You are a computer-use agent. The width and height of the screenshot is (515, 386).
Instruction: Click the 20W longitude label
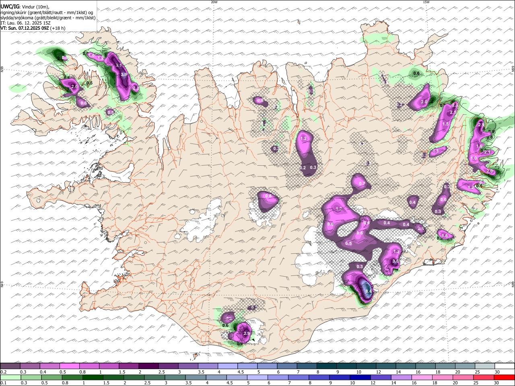pos(214,2)
